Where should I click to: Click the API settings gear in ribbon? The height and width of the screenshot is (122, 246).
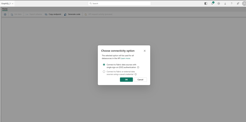[5, 14]
